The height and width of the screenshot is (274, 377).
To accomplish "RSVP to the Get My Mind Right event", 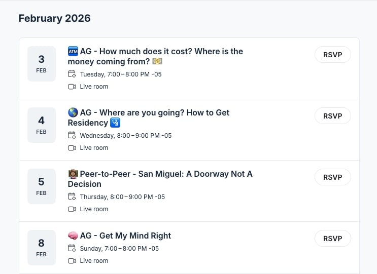I will (x=332, y=239).
